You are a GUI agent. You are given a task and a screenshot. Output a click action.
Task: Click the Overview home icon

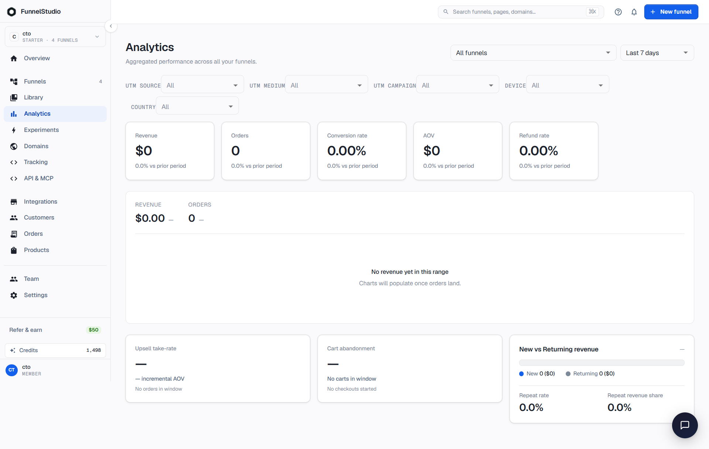(x=14, y=58)
